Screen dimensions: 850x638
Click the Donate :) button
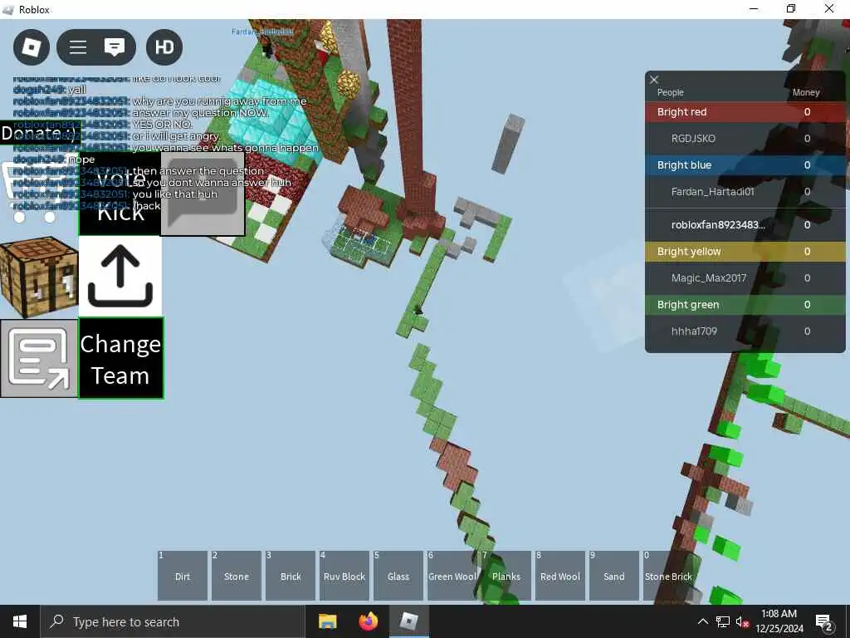click(x=40, y=133)
